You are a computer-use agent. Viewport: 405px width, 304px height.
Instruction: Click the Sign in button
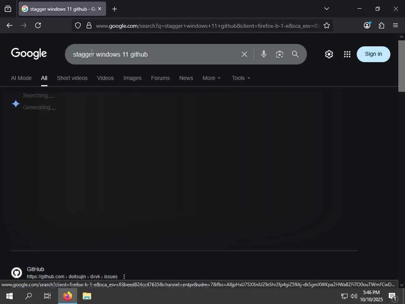[x=373, y=54]
